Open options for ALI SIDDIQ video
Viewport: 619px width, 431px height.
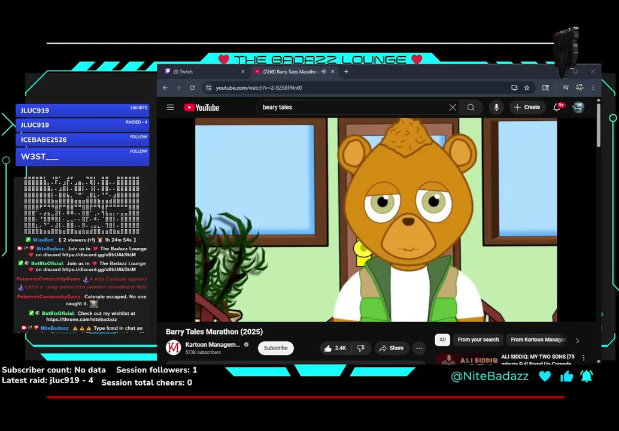tap(584, 357)
